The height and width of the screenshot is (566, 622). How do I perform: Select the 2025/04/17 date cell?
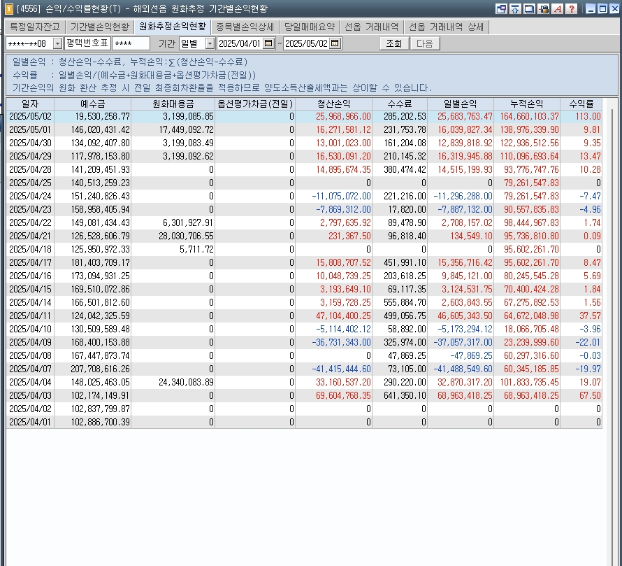[x=30, y=262]
